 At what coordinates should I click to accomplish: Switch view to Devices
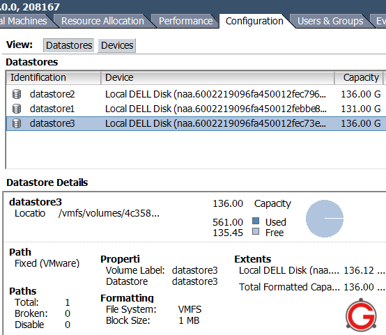(x=117, y=45)
